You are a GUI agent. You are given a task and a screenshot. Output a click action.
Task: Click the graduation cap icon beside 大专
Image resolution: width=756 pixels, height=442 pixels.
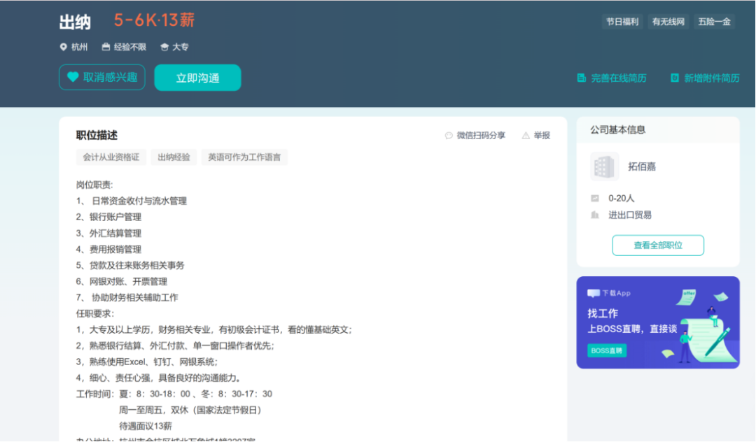click(164, 47)
